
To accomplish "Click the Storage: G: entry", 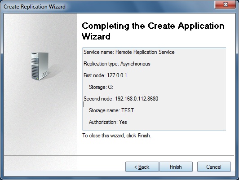I will click(x=101, y=87).
